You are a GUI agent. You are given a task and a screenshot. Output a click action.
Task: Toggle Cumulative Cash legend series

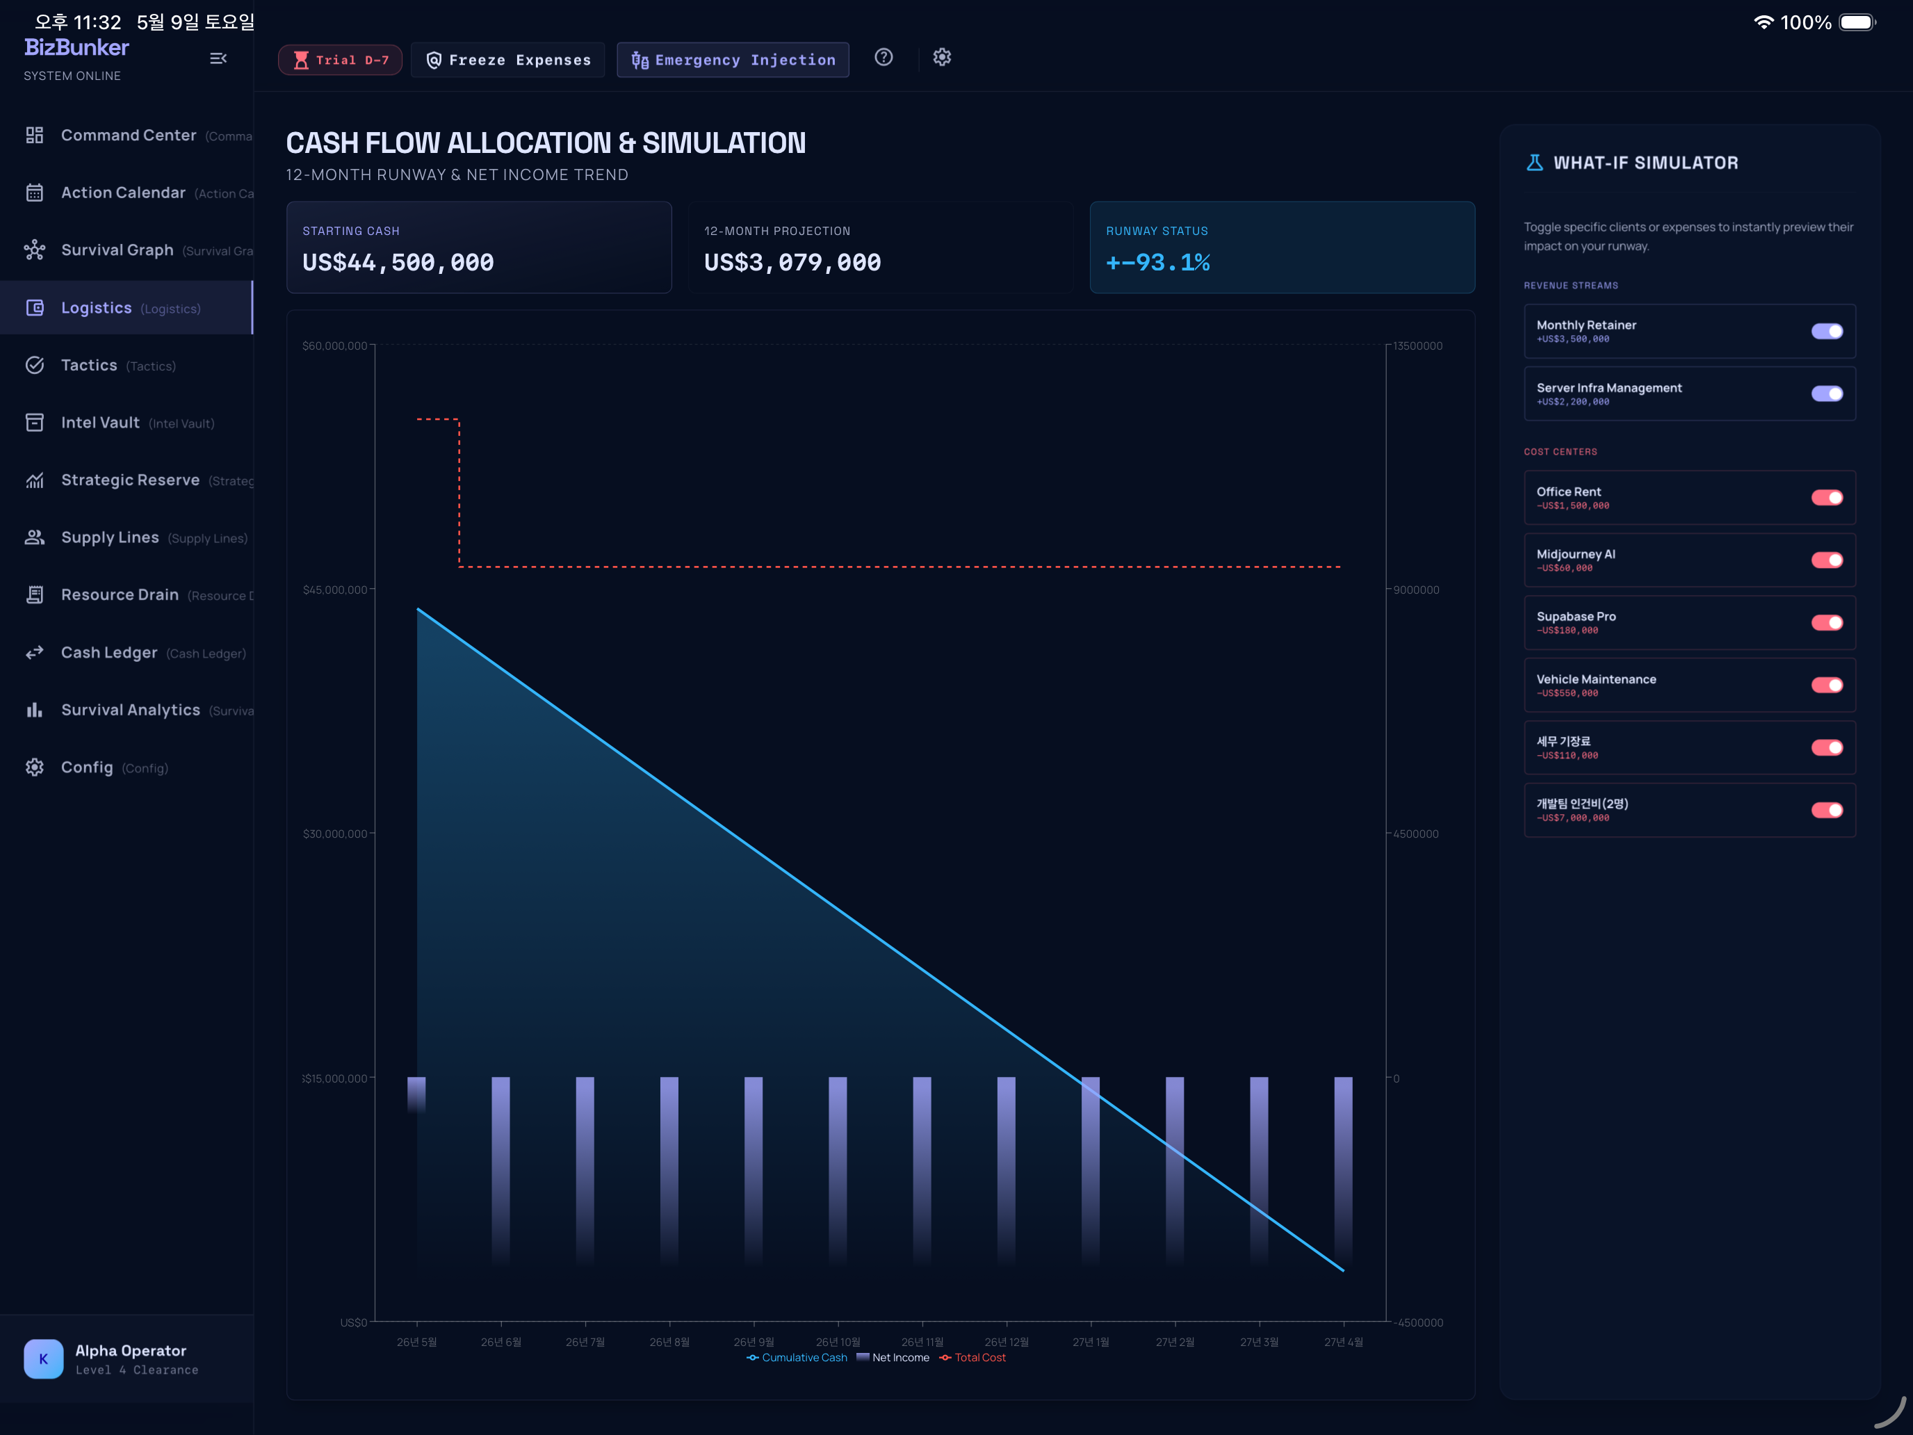pos(797,1357)
